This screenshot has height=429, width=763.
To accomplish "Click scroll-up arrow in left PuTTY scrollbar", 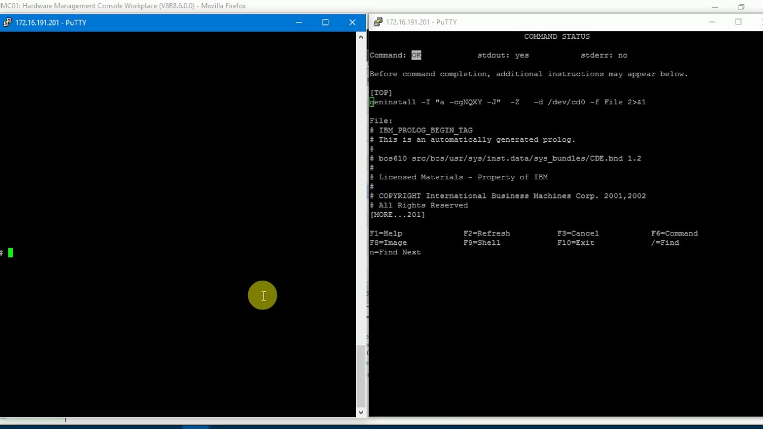I will coord(361,37).
